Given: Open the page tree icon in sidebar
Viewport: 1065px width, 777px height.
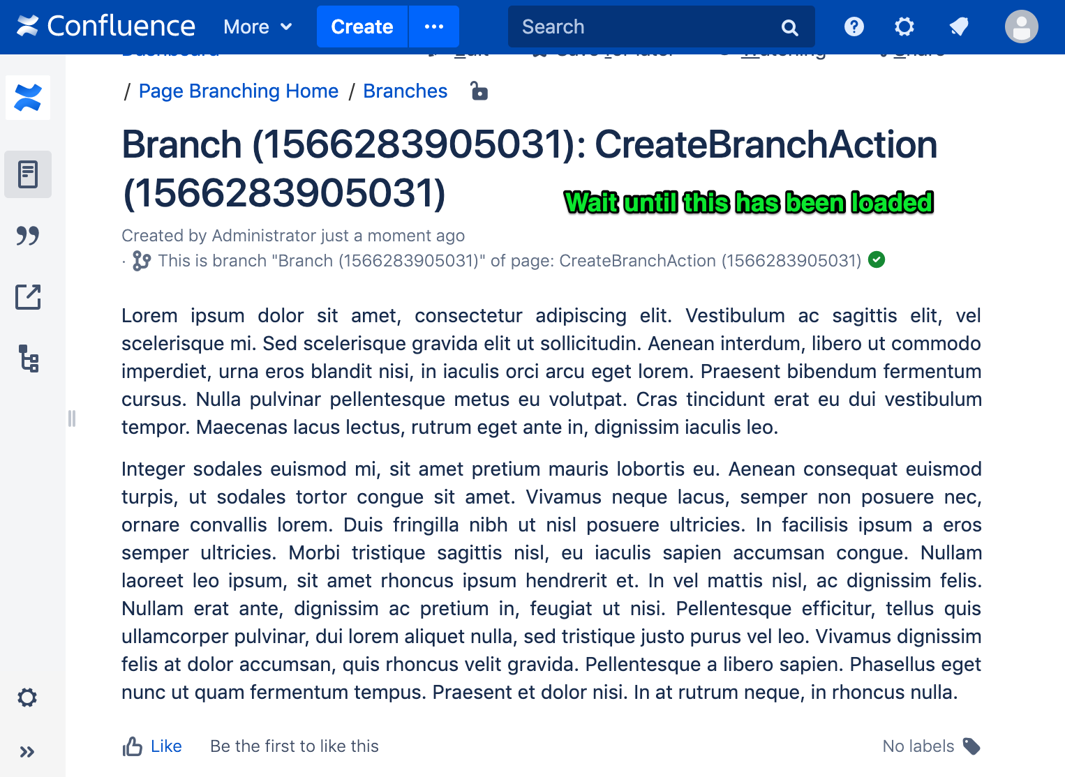Looking at the screenshot, I should [x=28, y=359].
